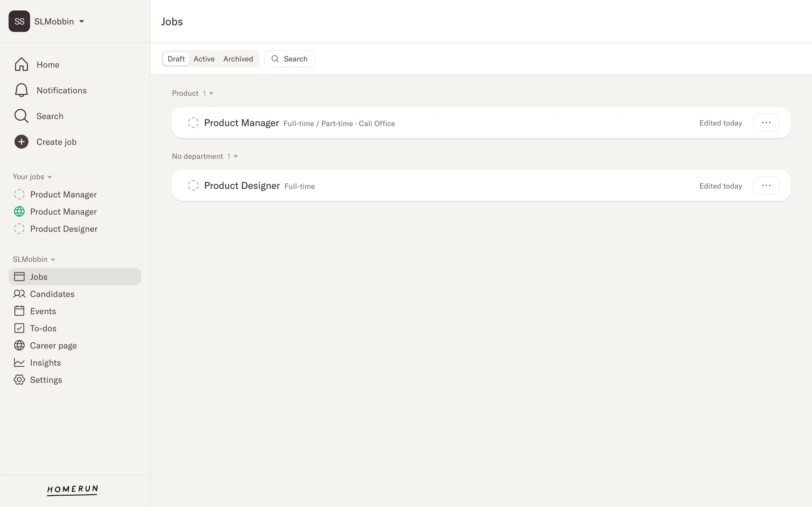The image size is (812, 507).
Task: Click the Home house icon
Action: (x=21, y=65)
